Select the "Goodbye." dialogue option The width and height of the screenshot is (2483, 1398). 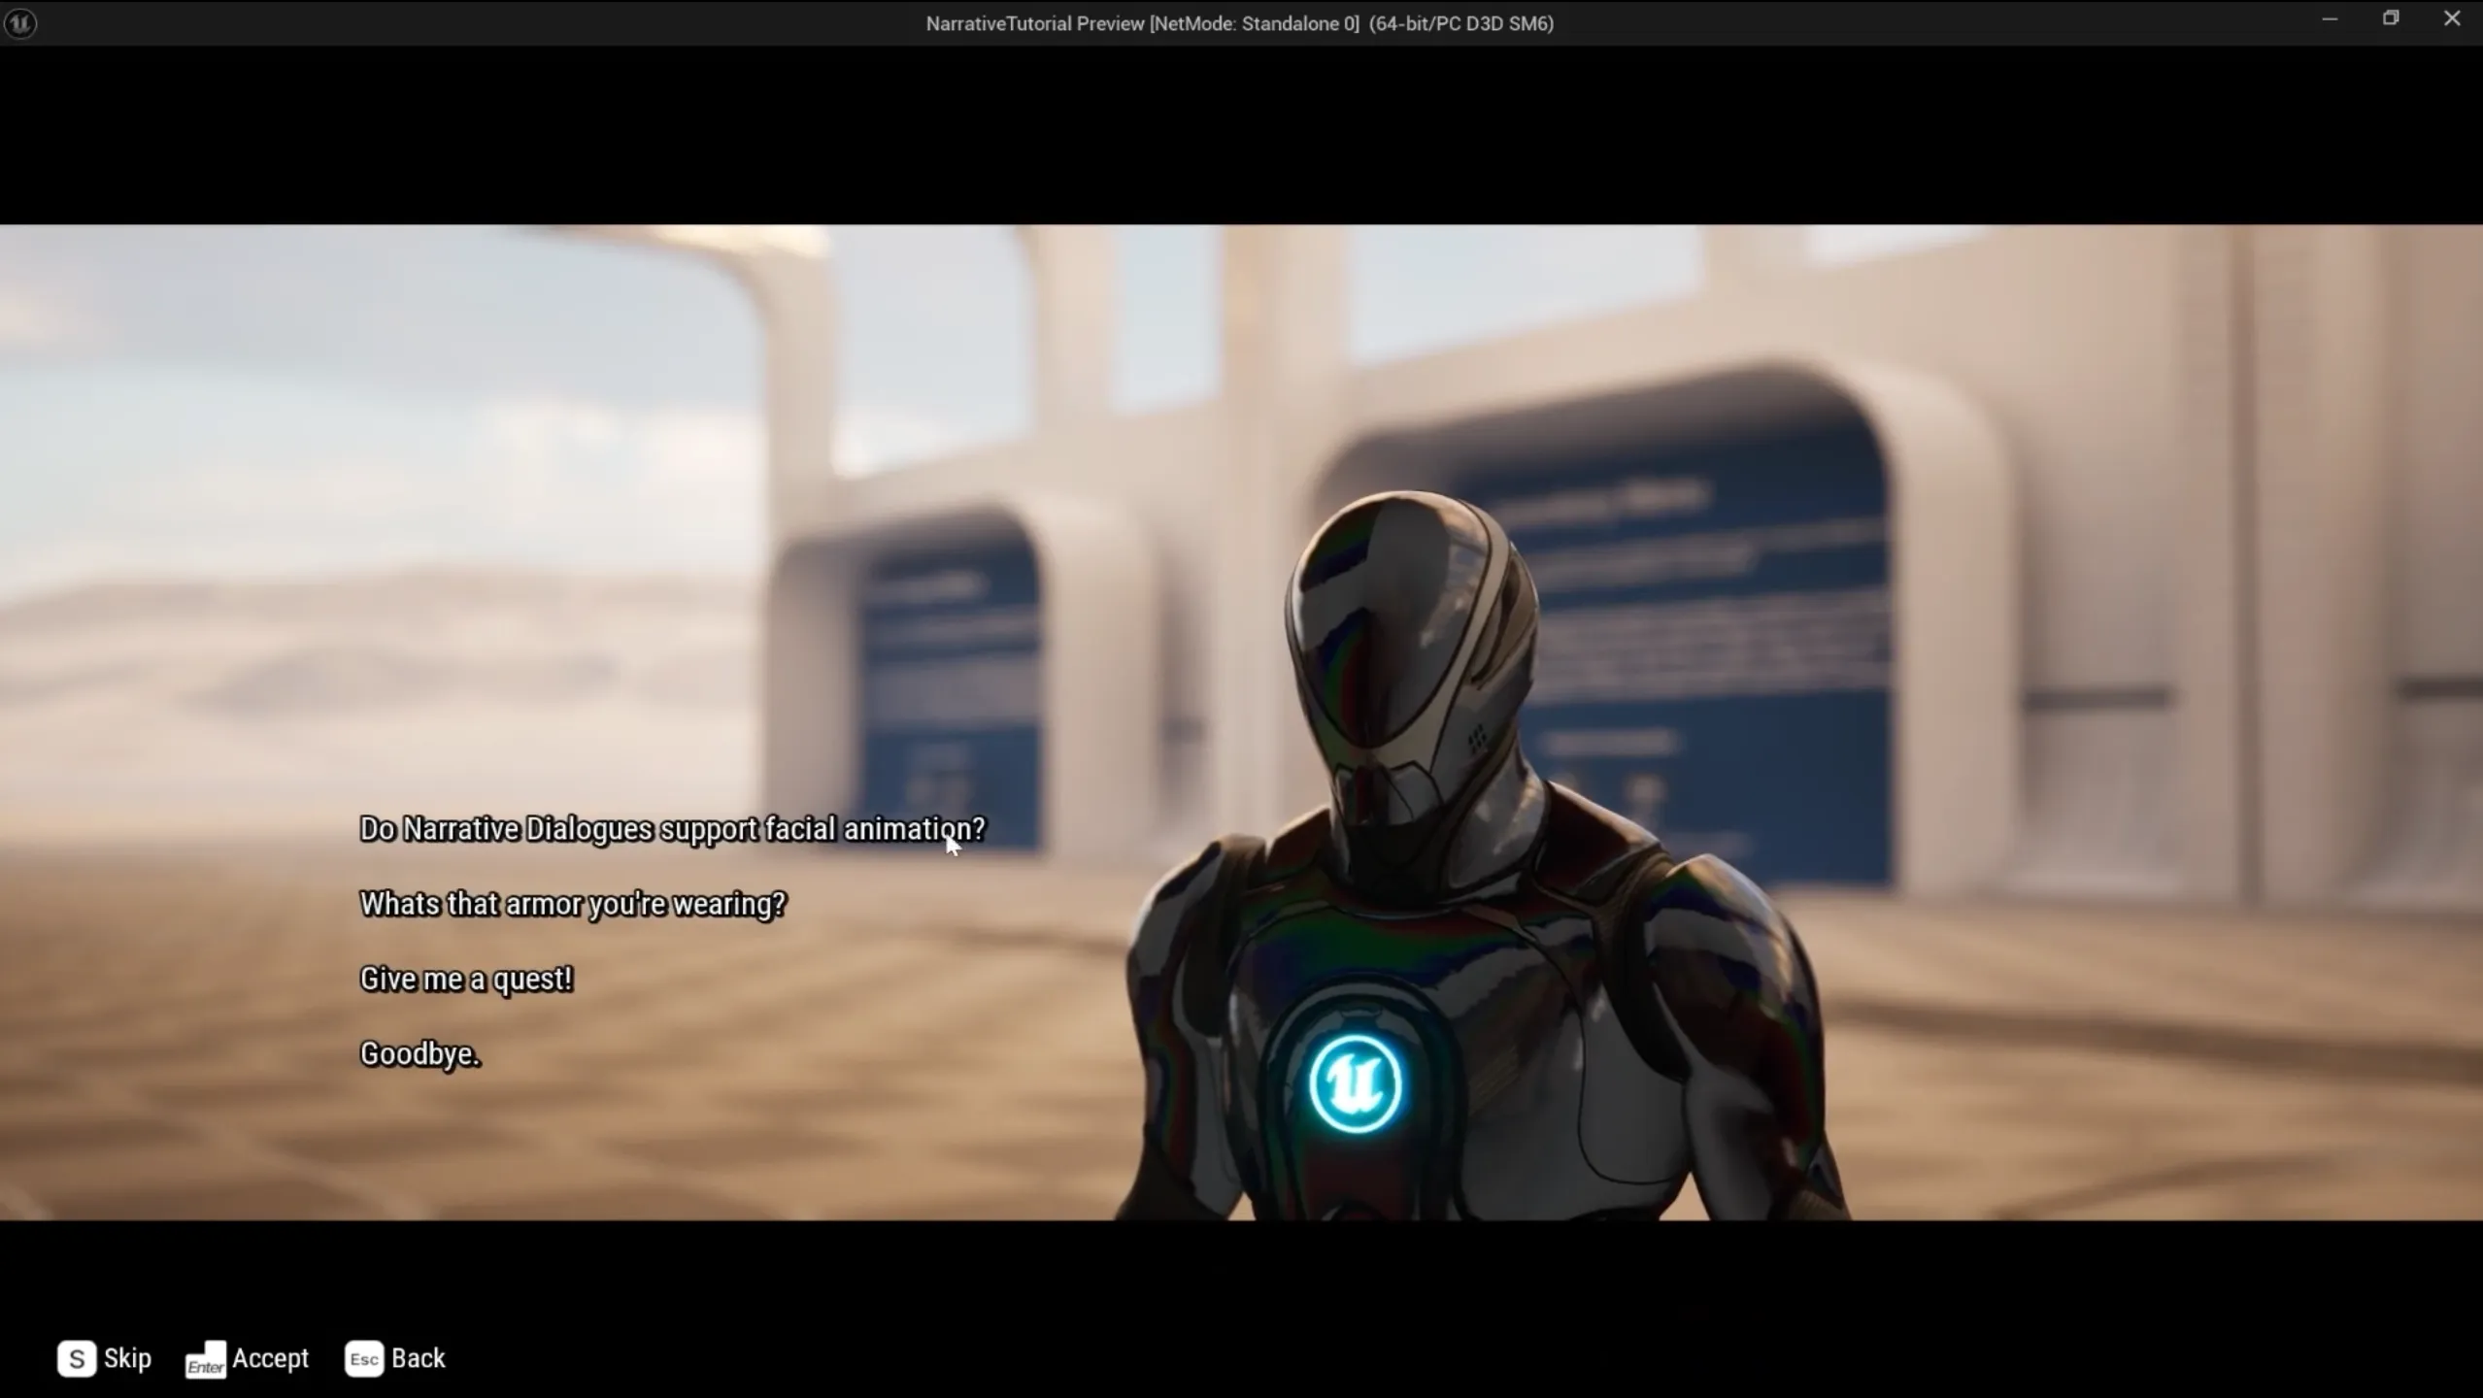419,1053
